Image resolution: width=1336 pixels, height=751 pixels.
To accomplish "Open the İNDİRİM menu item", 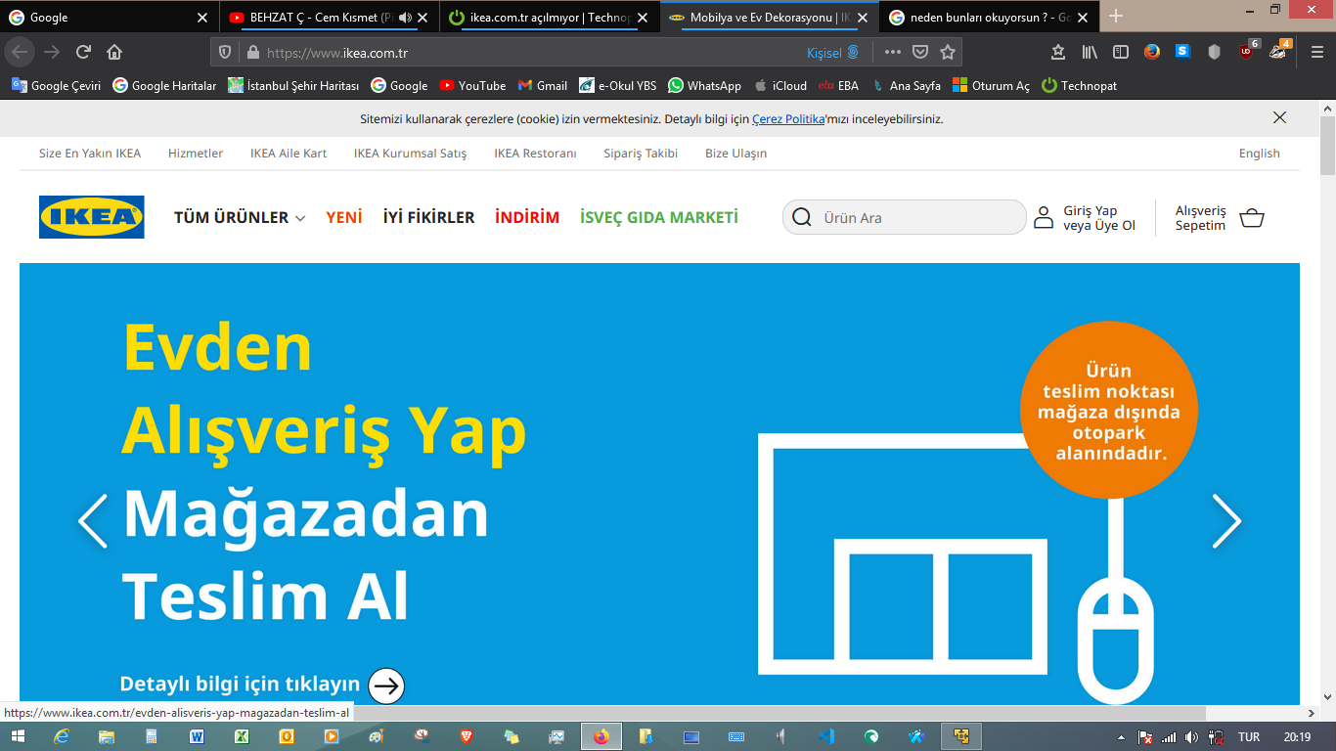I will point(527,218).
